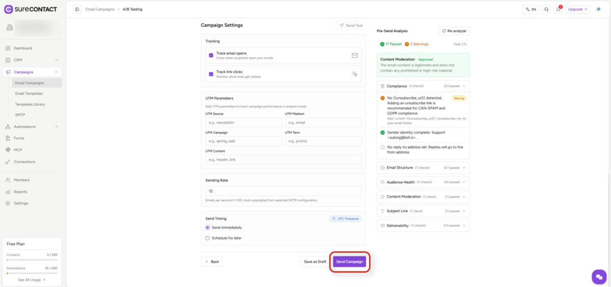
Task: Click the orange icon on unsubscribe warning
Action: [382, 98]
